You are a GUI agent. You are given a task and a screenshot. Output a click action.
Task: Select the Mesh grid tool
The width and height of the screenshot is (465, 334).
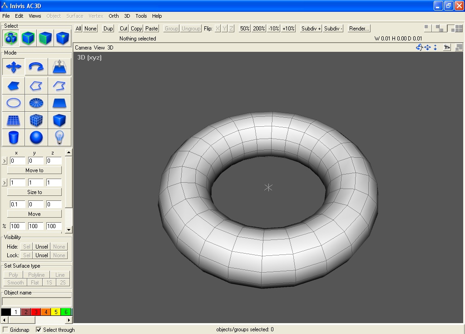[14, 120]
